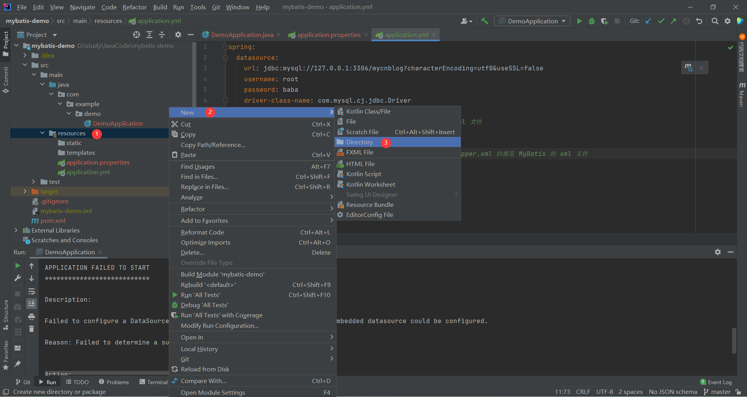Toggle the Maven tool window on the right

[x=742, y=94]
